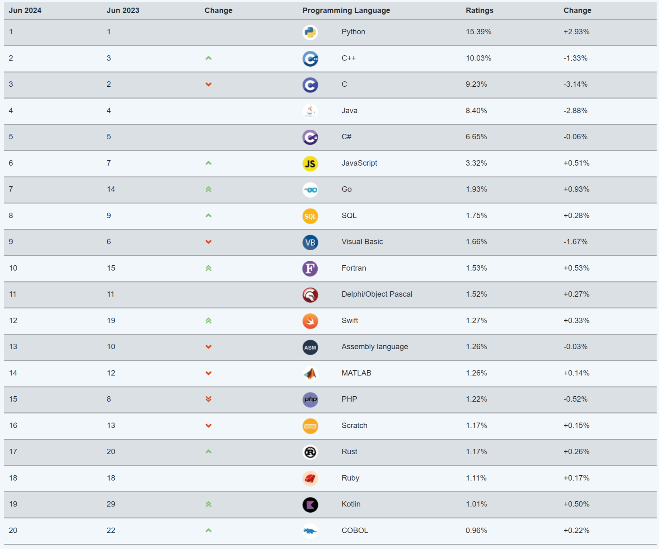The image size is (659, 549).
Task: Click the Visual Basic VB icon
Action: (310, 242)
